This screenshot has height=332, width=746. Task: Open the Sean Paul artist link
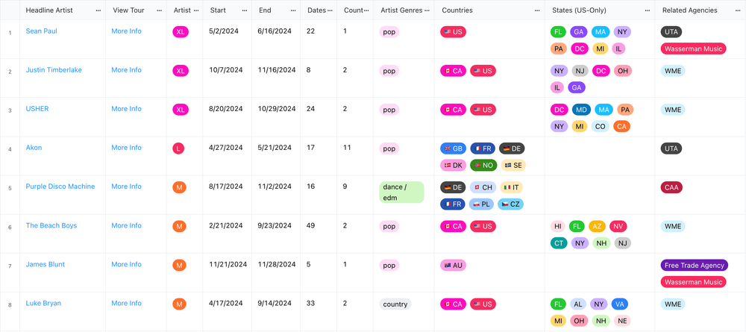click(x=41, y=31)
